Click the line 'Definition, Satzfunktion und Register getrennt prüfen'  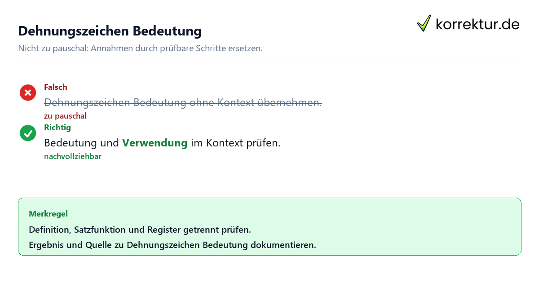[140, 230]
